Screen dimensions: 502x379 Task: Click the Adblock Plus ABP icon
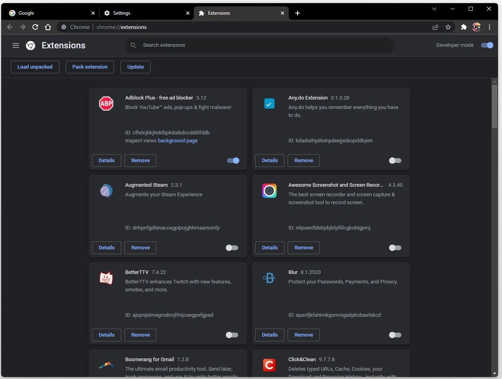coord(106,103)
